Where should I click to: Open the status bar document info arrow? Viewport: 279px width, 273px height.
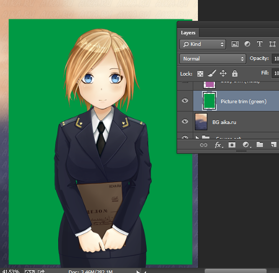[138, 271]
